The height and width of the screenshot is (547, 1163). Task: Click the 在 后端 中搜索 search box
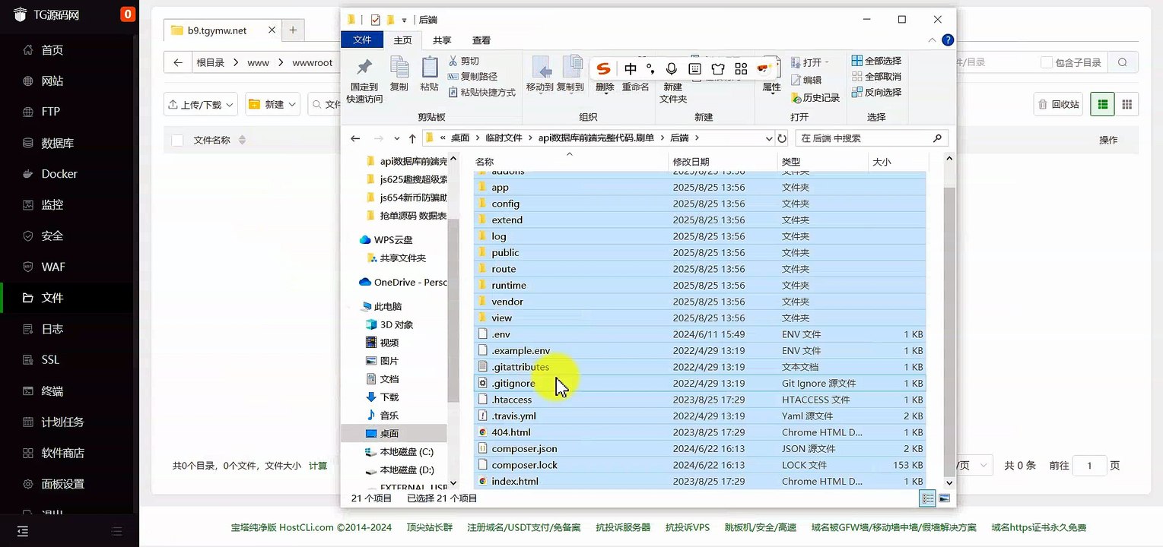tap(872, 138)
